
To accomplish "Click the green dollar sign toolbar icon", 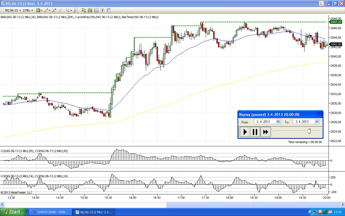I will (x=102, y=10).
